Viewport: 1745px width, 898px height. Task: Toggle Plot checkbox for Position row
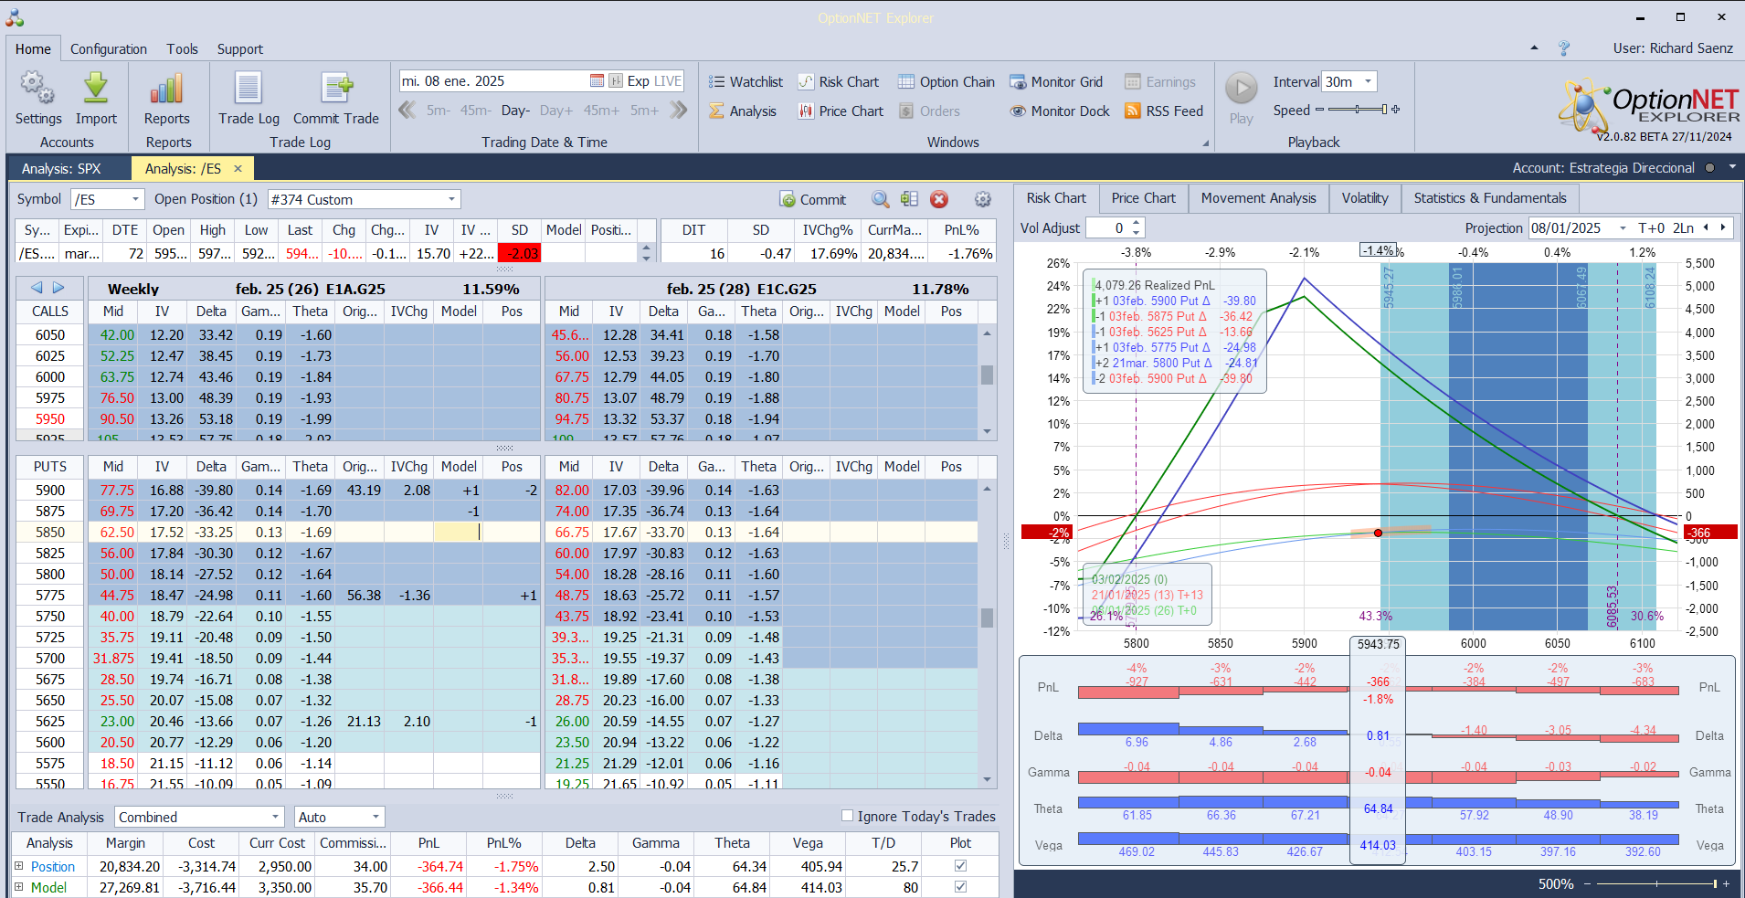pyautogui.click(x=960, y=866)
